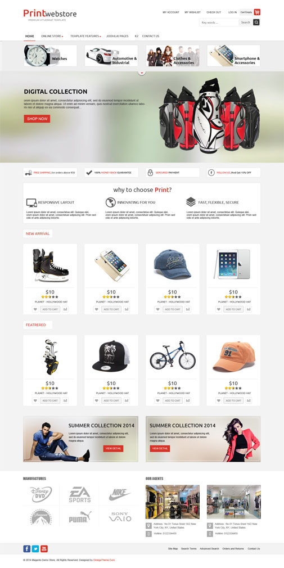Add the blue cap to cart
The width and height of the screenshot is (284, 568).
tap(173, 309)
